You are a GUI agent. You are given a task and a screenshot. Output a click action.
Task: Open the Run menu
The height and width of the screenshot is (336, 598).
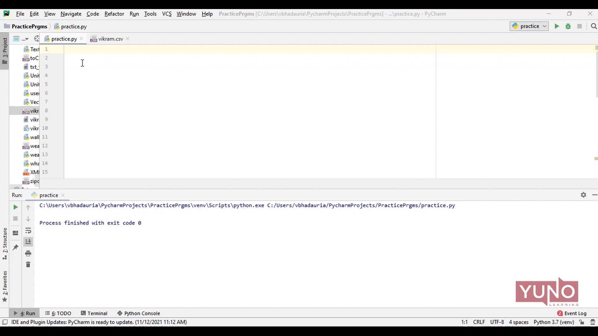pos(134,14)
